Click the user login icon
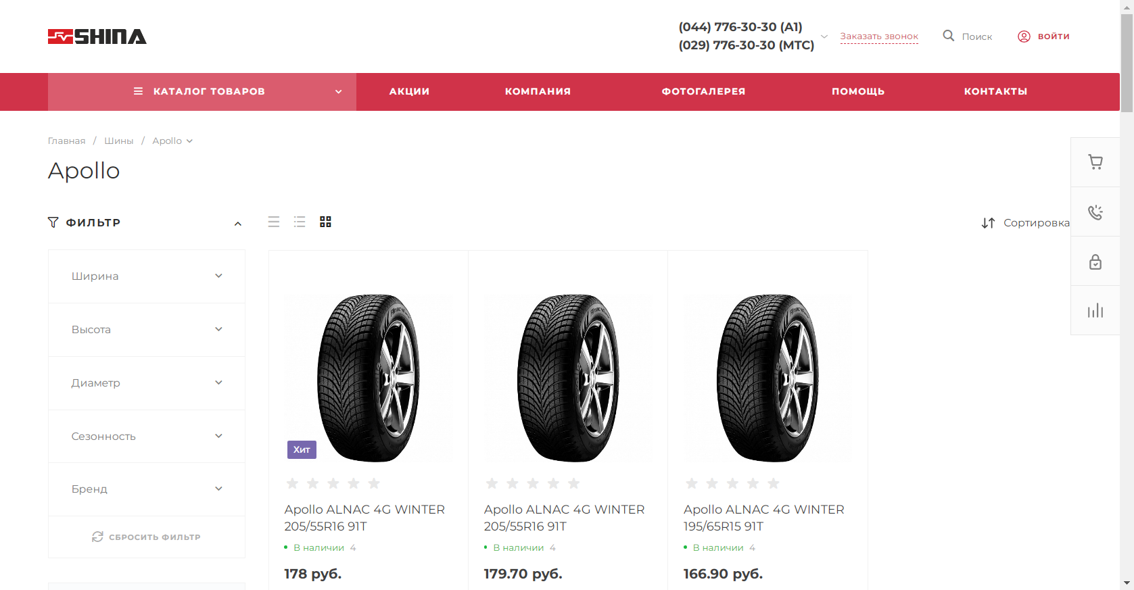Screen dimensions: 1134x590 [1024, 36]
